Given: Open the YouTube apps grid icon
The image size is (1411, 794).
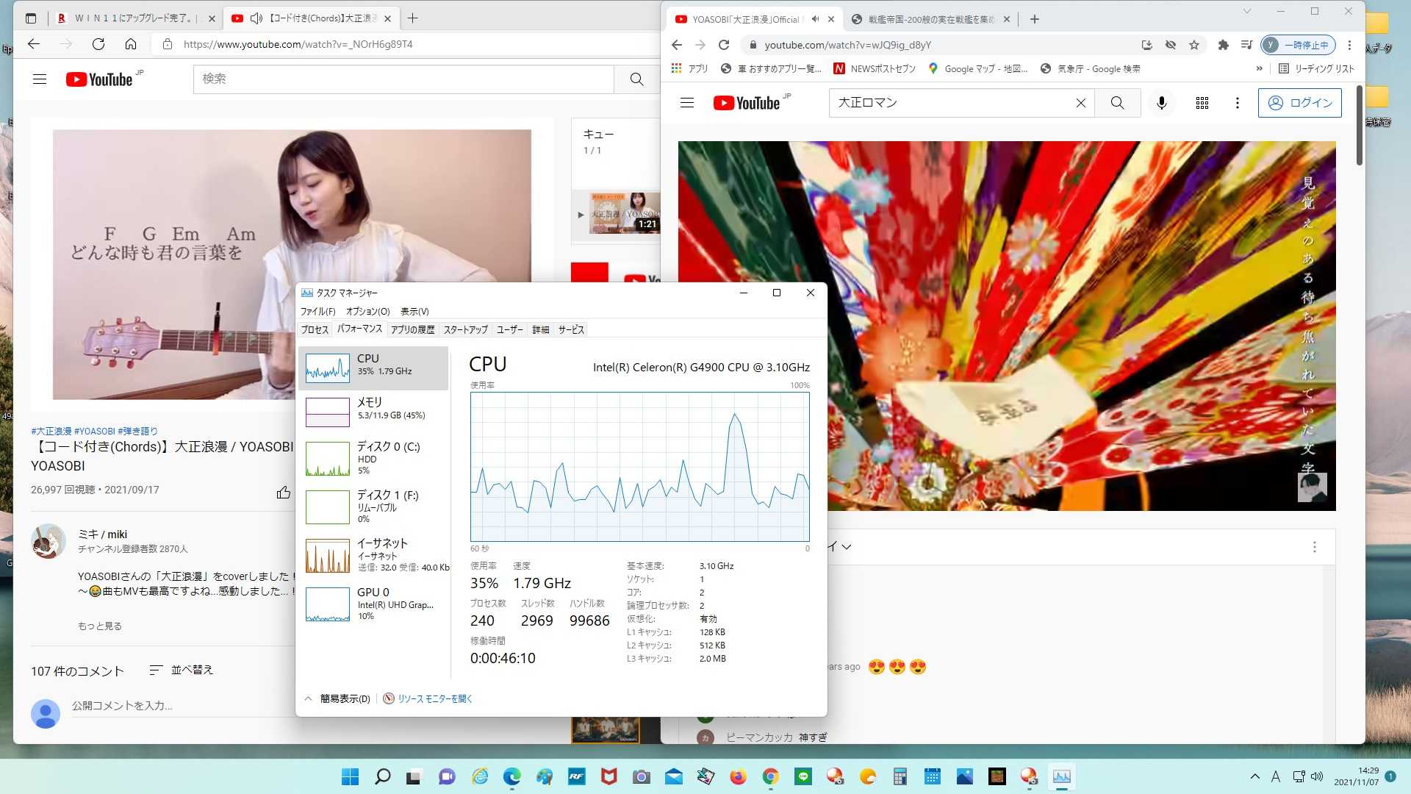Looking at the screenshot, I should [1202, 103].
